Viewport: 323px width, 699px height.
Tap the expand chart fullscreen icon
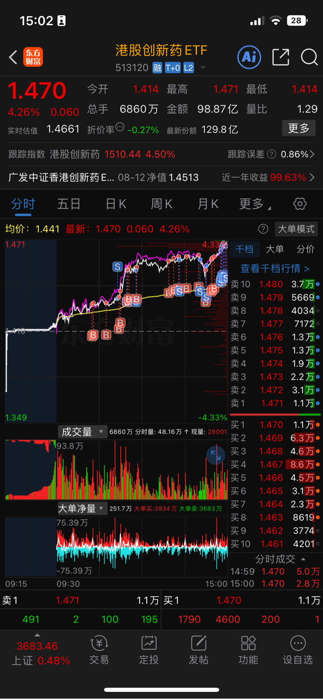(x=216, y=455)
